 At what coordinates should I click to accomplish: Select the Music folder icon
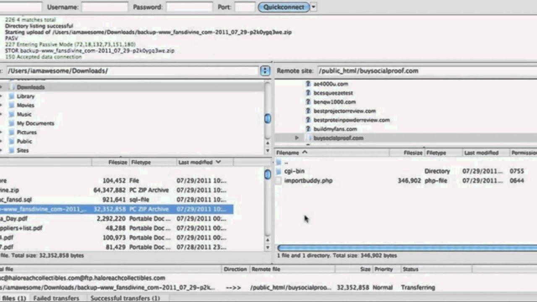[x=12, y=114]
